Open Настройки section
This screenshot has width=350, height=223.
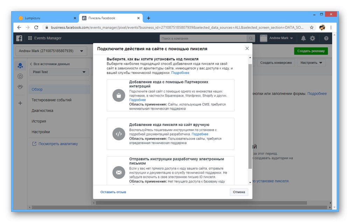[x=41, y=132]
